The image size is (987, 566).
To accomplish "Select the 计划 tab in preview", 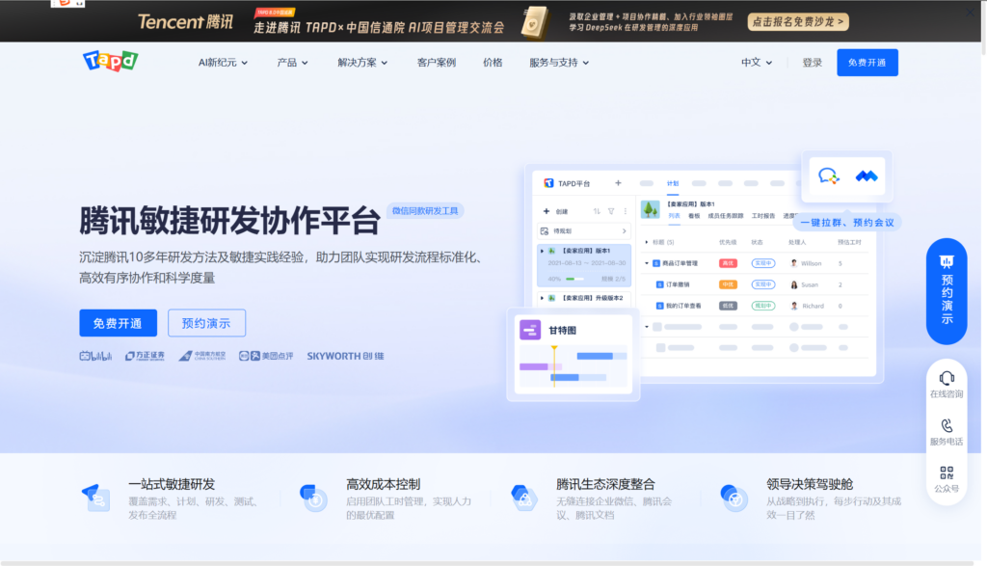I will (673, 183).
